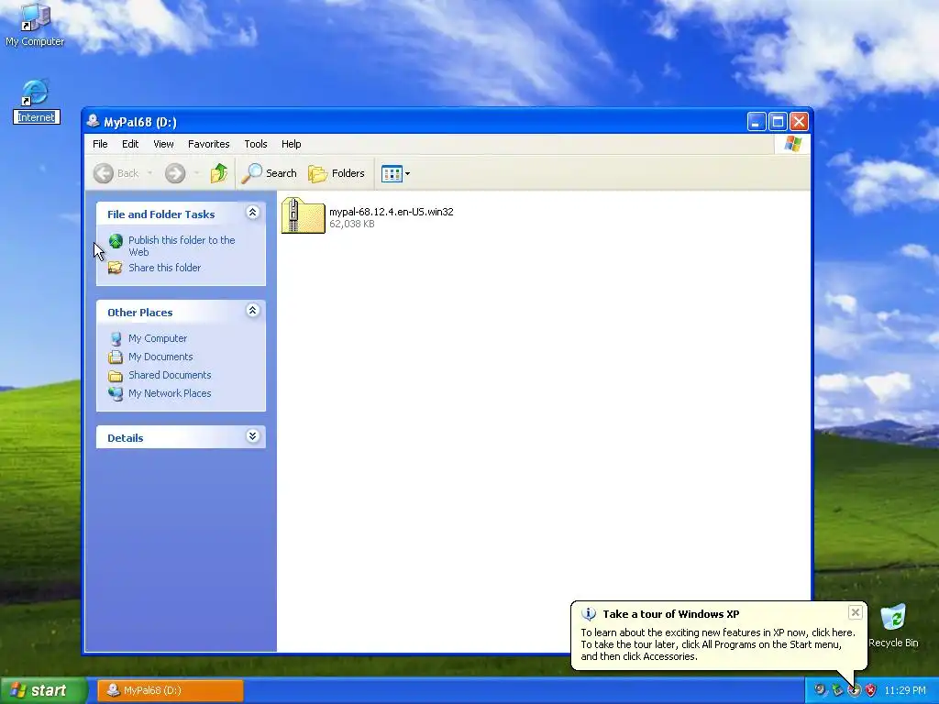Image resolution: width=939 pixels, height=704 pixels.
Task: Select the mypal-68.12.4.en-US.win32 zip folder icon
Action: 303,215
